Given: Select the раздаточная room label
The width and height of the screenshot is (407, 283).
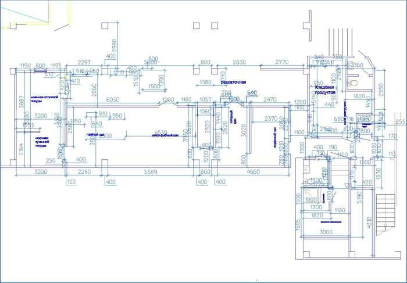Looking at the screenshot, I should click(x=233, y=83).
